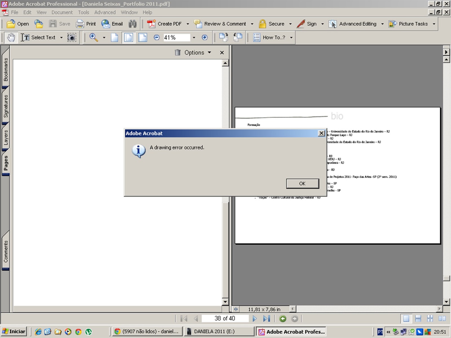
Task: Open the Pages panel Options menu
Action: point(198,53)
